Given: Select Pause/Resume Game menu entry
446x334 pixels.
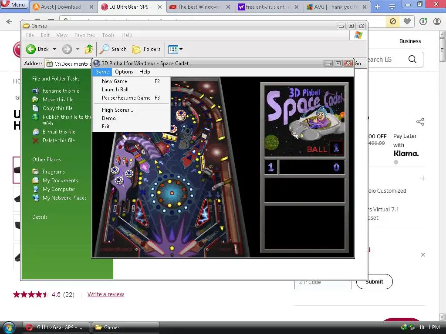Looking at the screenshot, I should (x=131, y=98).
